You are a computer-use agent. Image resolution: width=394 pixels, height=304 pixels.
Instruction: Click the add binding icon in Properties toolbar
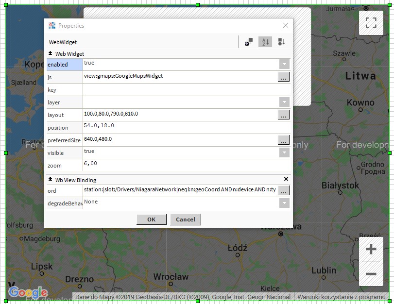coord(249,42)
